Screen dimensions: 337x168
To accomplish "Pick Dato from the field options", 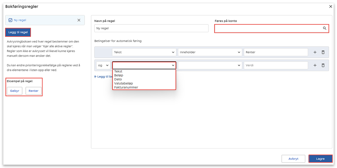I will [x=118, y=79].
